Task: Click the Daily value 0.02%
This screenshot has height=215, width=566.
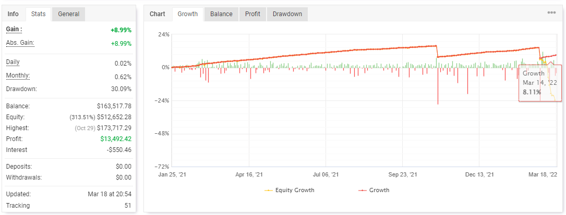Action: (124, 64)
